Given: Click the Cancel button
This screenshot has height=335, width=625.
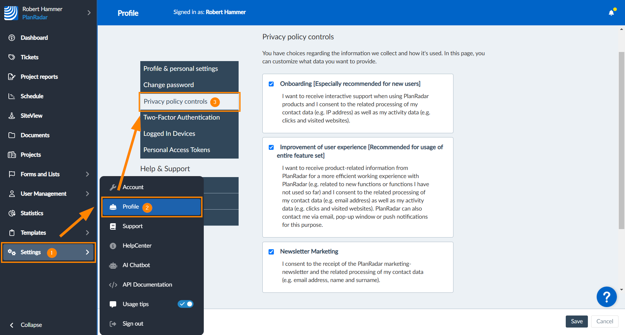Looking at the screenshot, I should pyautogui.click(x=604, y=321).
